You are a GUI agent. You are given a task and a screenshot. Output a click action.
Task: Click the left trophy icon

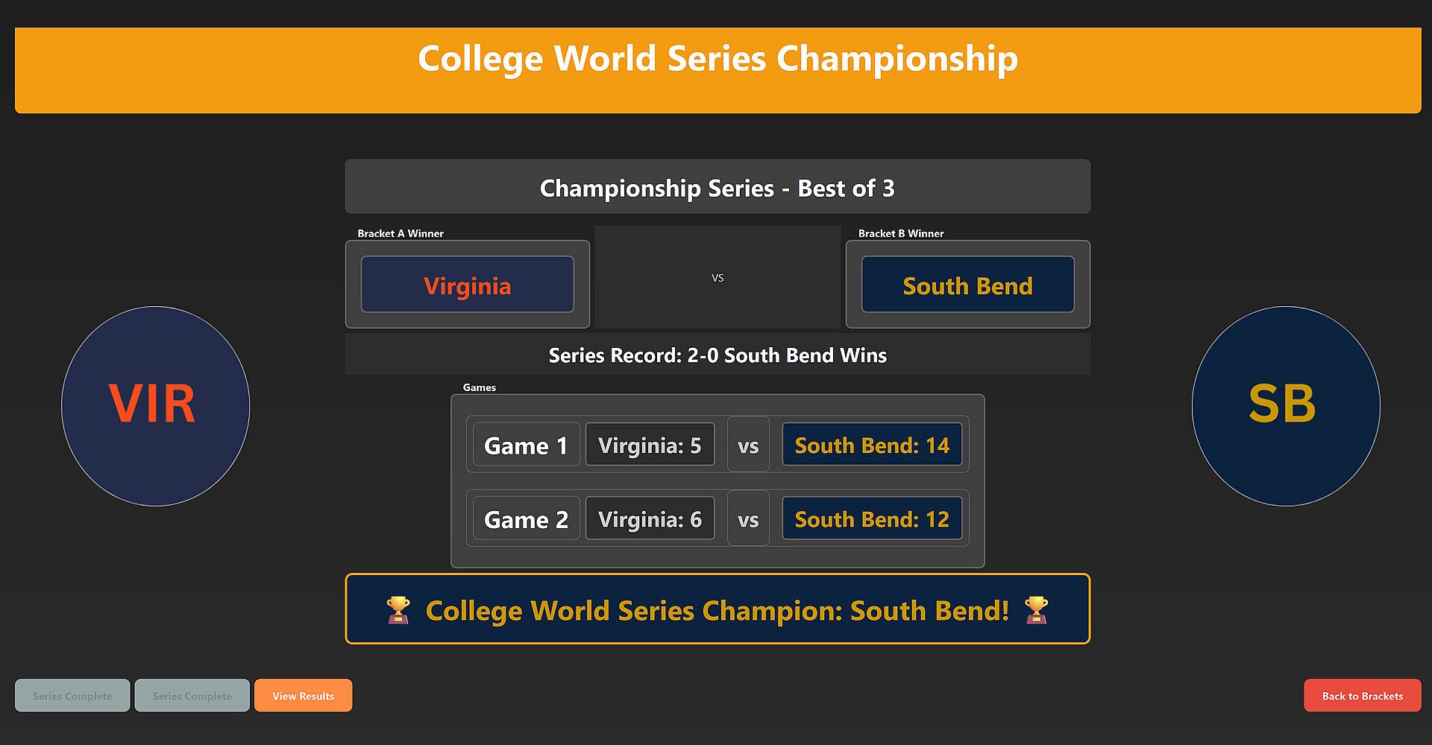pos(398,610)
